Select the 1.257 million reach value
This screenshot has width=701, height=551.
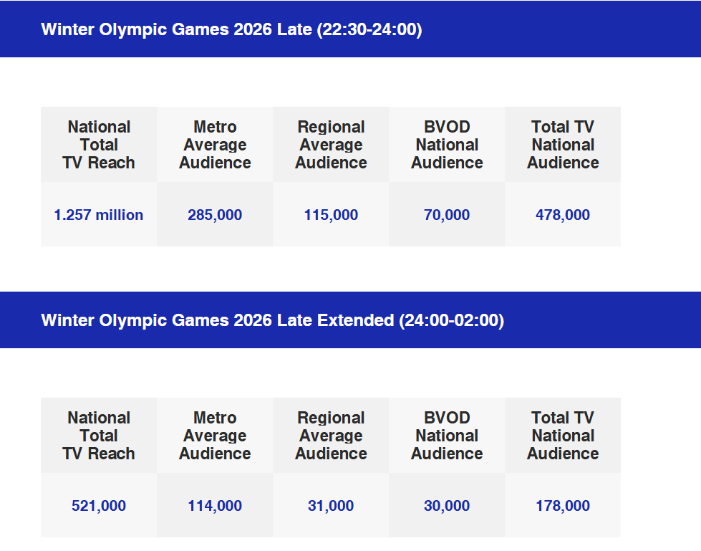pos(99,215)
